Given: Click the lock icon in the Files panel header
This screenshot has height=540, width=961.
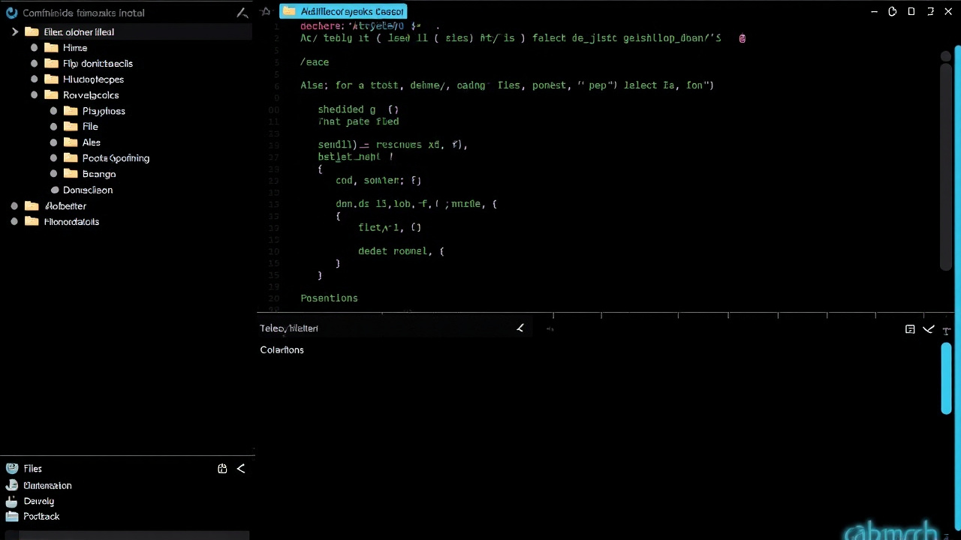Looking at the screenshot, I should [x=222, y=469].
